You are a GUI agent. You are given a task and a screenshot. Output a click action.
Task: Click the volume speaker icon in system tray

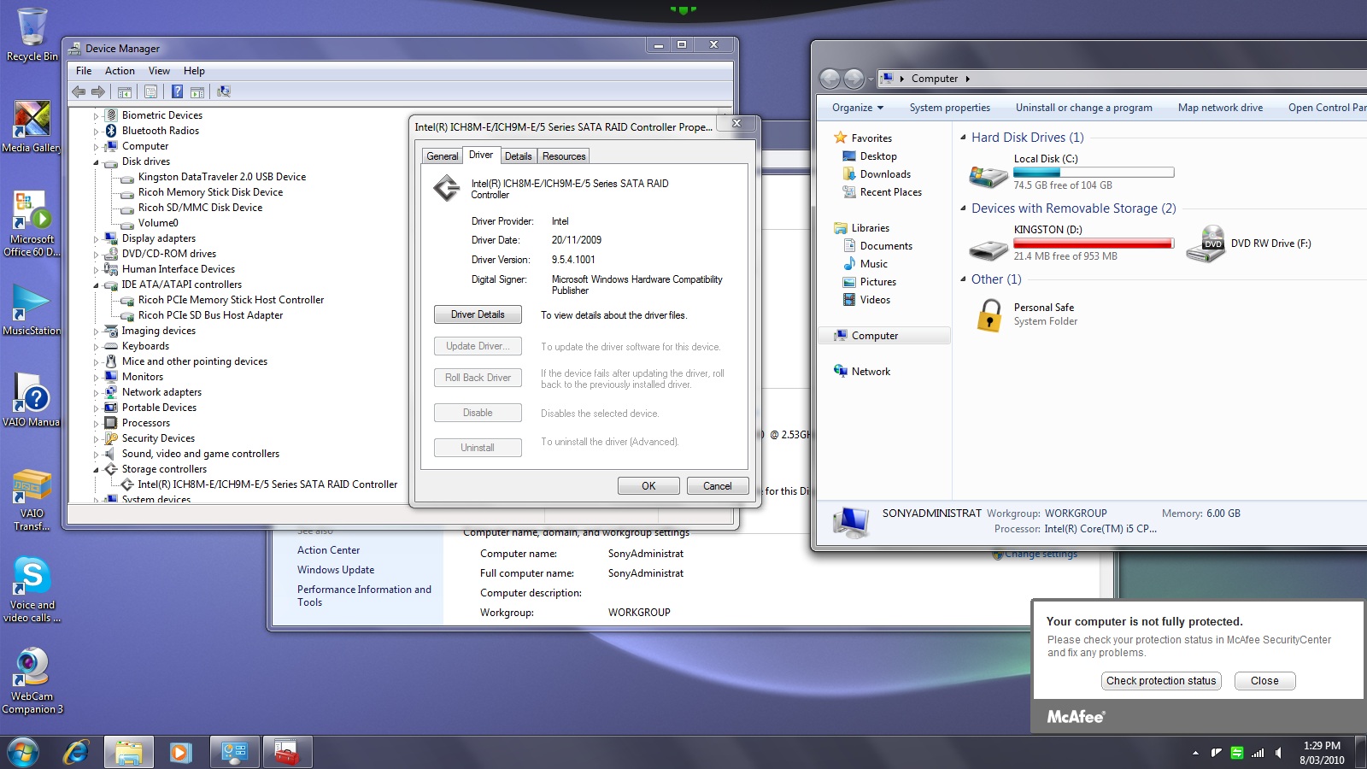click(1279, 753)
